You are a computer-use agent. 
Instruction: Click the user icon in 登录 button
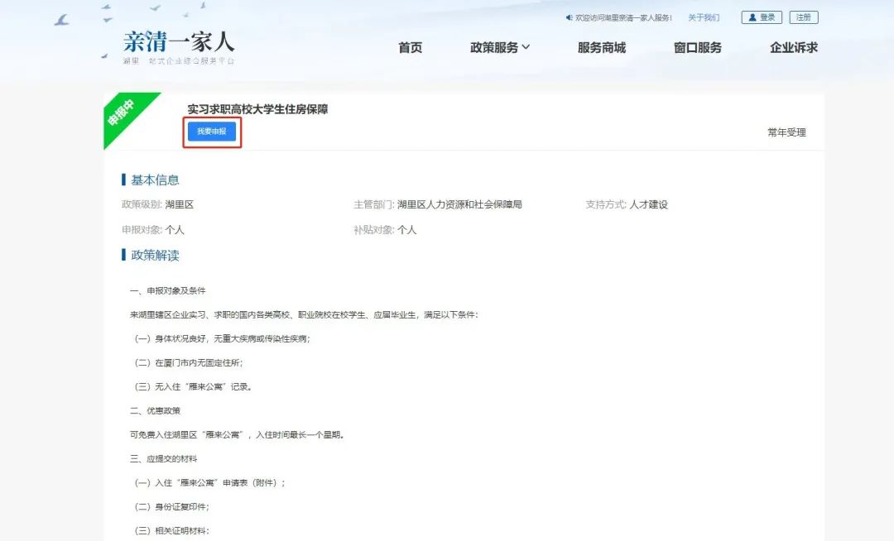(752, 17)
